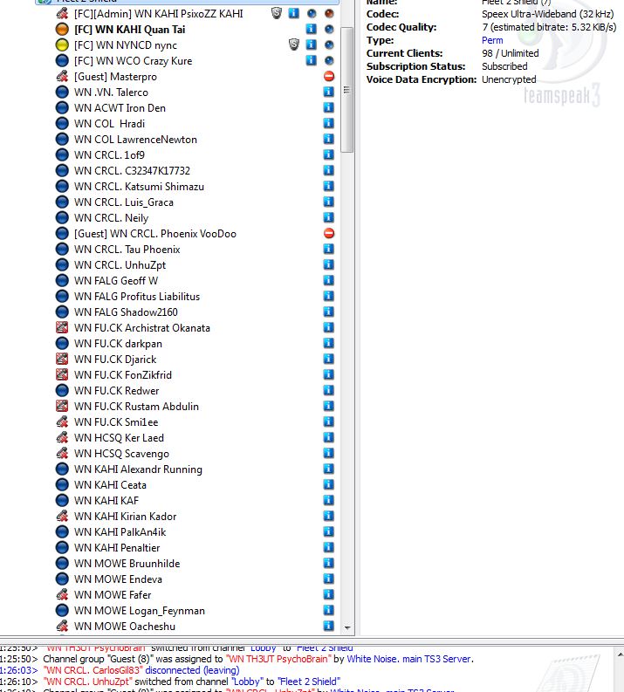Click blue status icon of WN COL Hradi
This screenshot has width=624, height=692.
[x=62, y=124]
